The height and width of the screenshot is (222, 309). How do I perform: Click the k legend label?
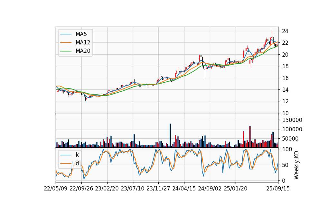coord(77,155)
